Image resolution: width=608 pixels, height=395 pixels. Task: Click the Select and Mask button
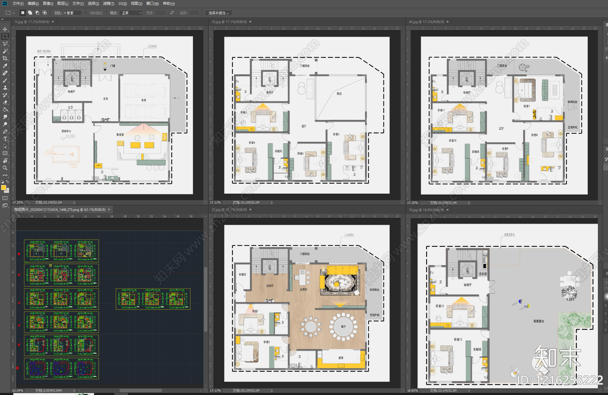tap(218, 13)
